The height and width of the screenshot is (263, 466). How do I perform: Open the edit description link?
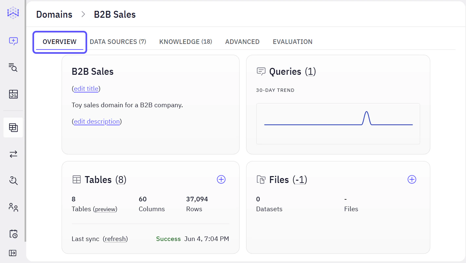click(96, 121)
